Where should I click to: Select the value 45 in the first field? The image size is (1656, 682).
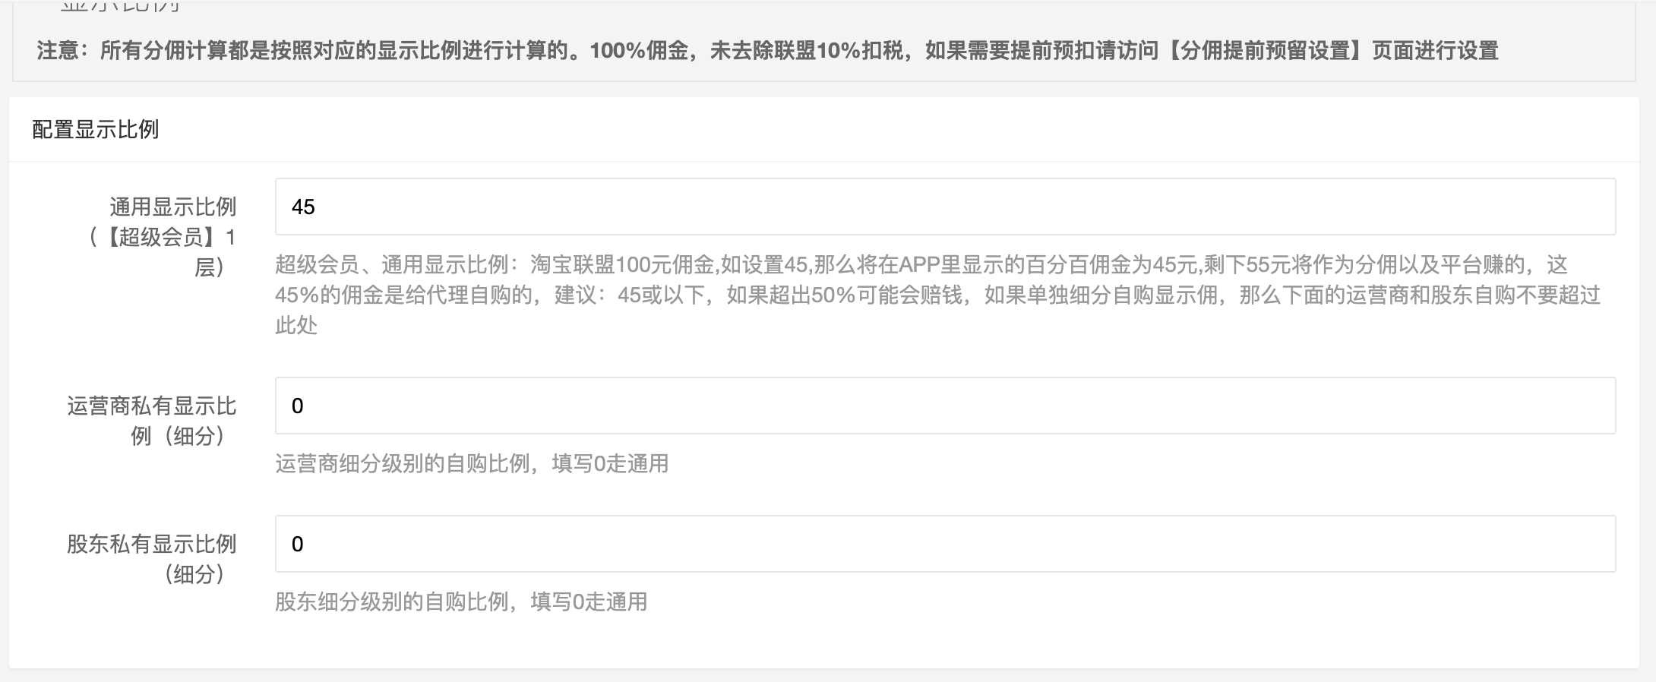pyautogui.click(x=300, y=206)
